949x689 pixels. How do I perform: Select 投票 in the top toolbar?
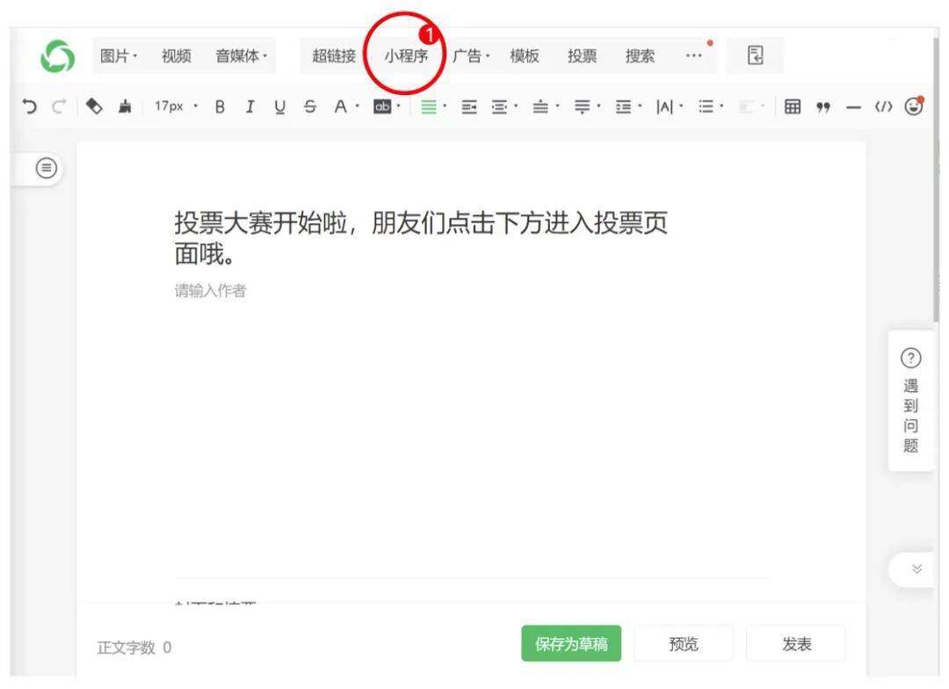point(582,56)
